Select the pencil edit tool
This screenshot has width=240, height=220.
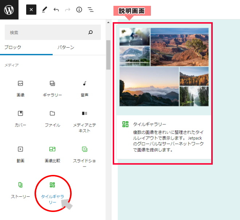(x=44, y=10)
